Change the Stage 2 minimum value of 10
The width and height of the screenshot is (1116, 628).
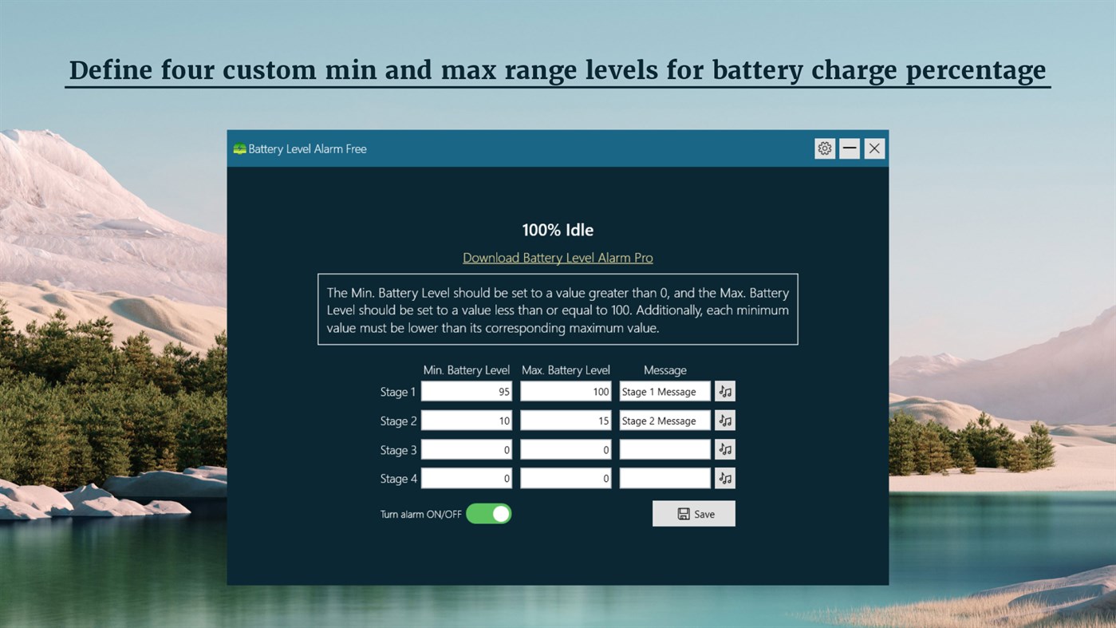466,420
